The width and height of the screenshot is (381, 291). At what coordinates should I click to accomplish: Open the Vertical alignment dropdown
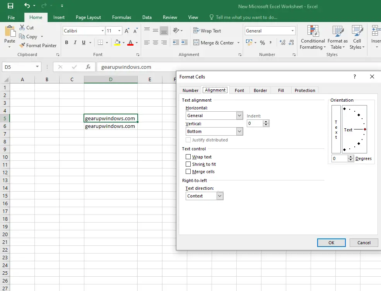tap(239, 131)
